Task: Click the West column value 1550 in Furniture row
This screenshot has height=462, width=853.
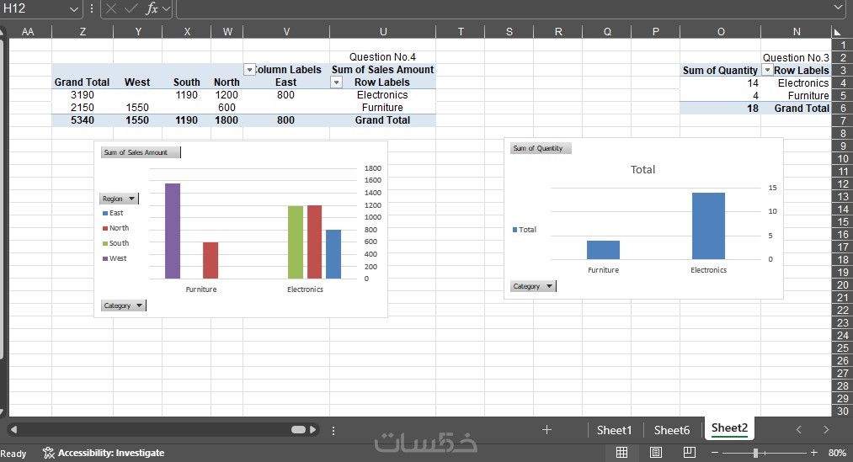Action: 137,108
